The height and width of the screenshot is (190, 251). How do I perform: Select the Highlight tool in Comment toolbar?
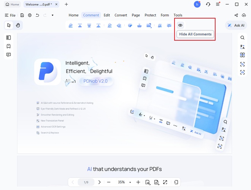[71, 25]
